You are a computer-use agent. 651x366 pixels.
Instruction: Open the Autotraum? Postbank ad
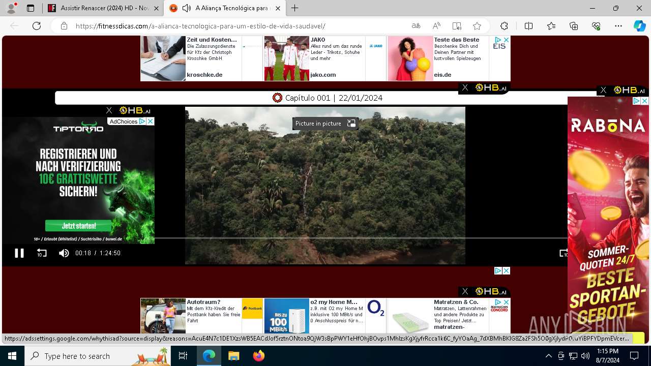click(201, 316)
